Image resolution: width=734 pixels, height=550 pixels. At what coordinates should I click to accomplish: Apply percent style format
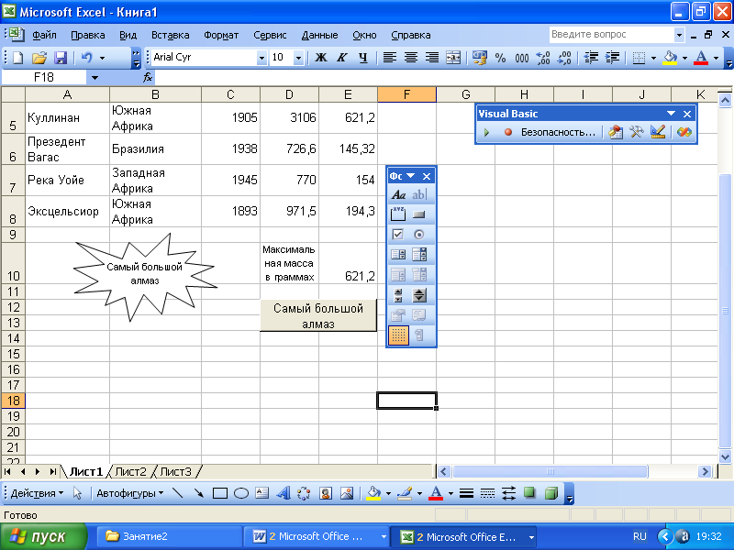click(500, 58)
